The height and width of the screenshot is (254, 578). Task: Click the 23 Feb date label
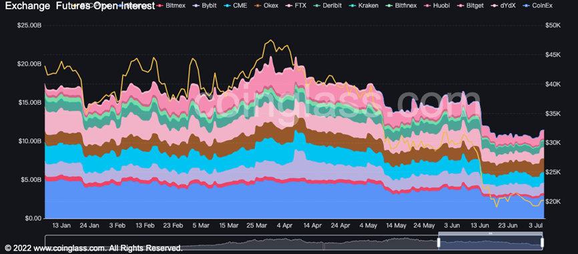[174, 225]
